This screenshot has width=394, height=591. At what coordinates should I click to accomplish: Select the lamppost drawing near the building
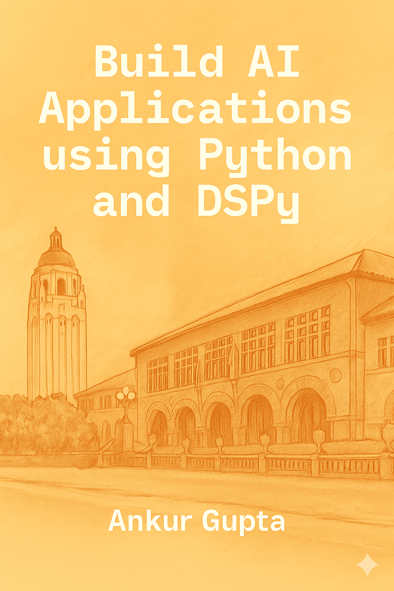coord(126,398)
